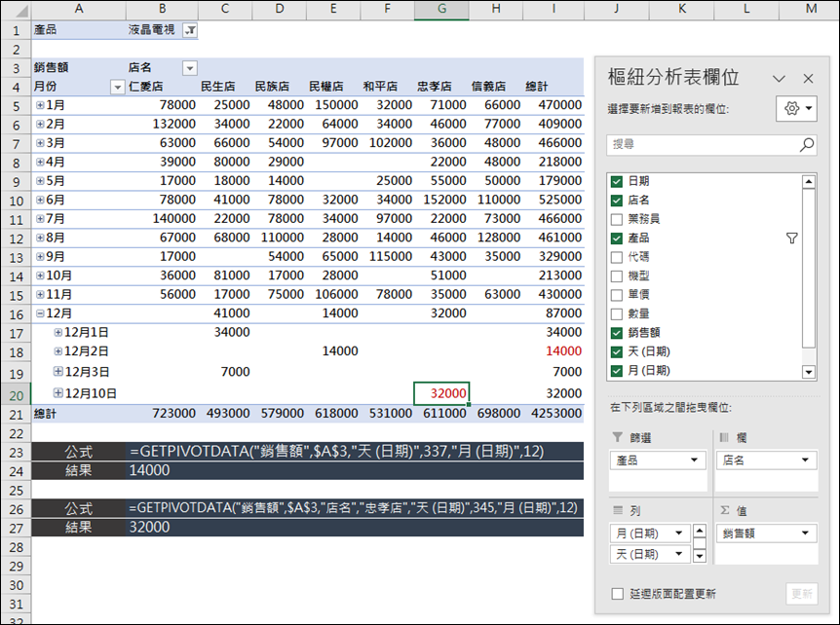Expand the 11月 row group

(x=40, y=294)
